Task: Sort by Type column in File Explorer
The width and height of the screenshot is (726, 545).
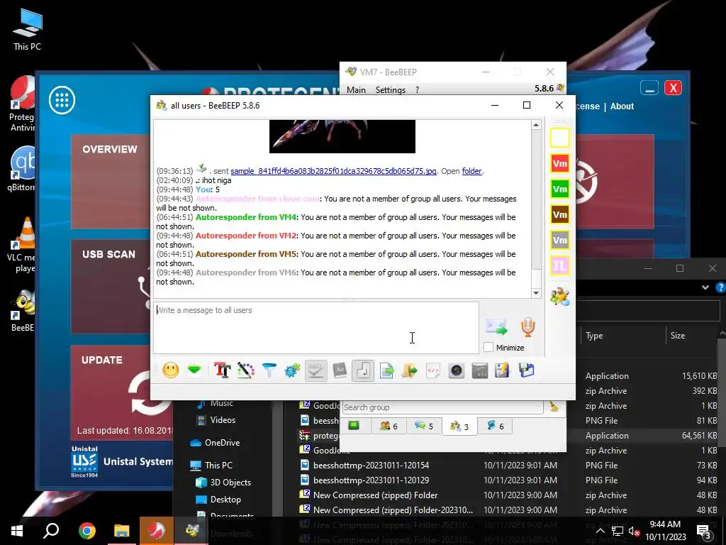Action: click(594, 336)
